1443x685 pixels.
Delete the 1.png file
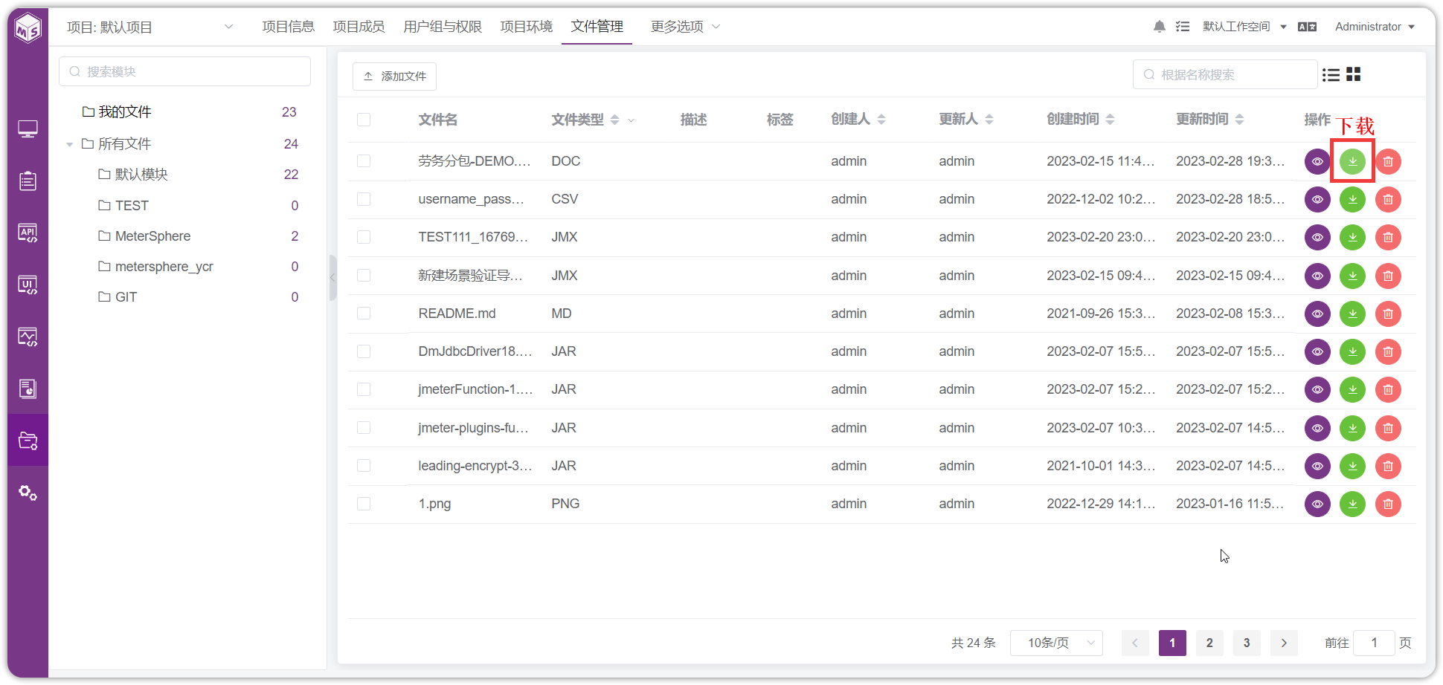(1388, 504)
